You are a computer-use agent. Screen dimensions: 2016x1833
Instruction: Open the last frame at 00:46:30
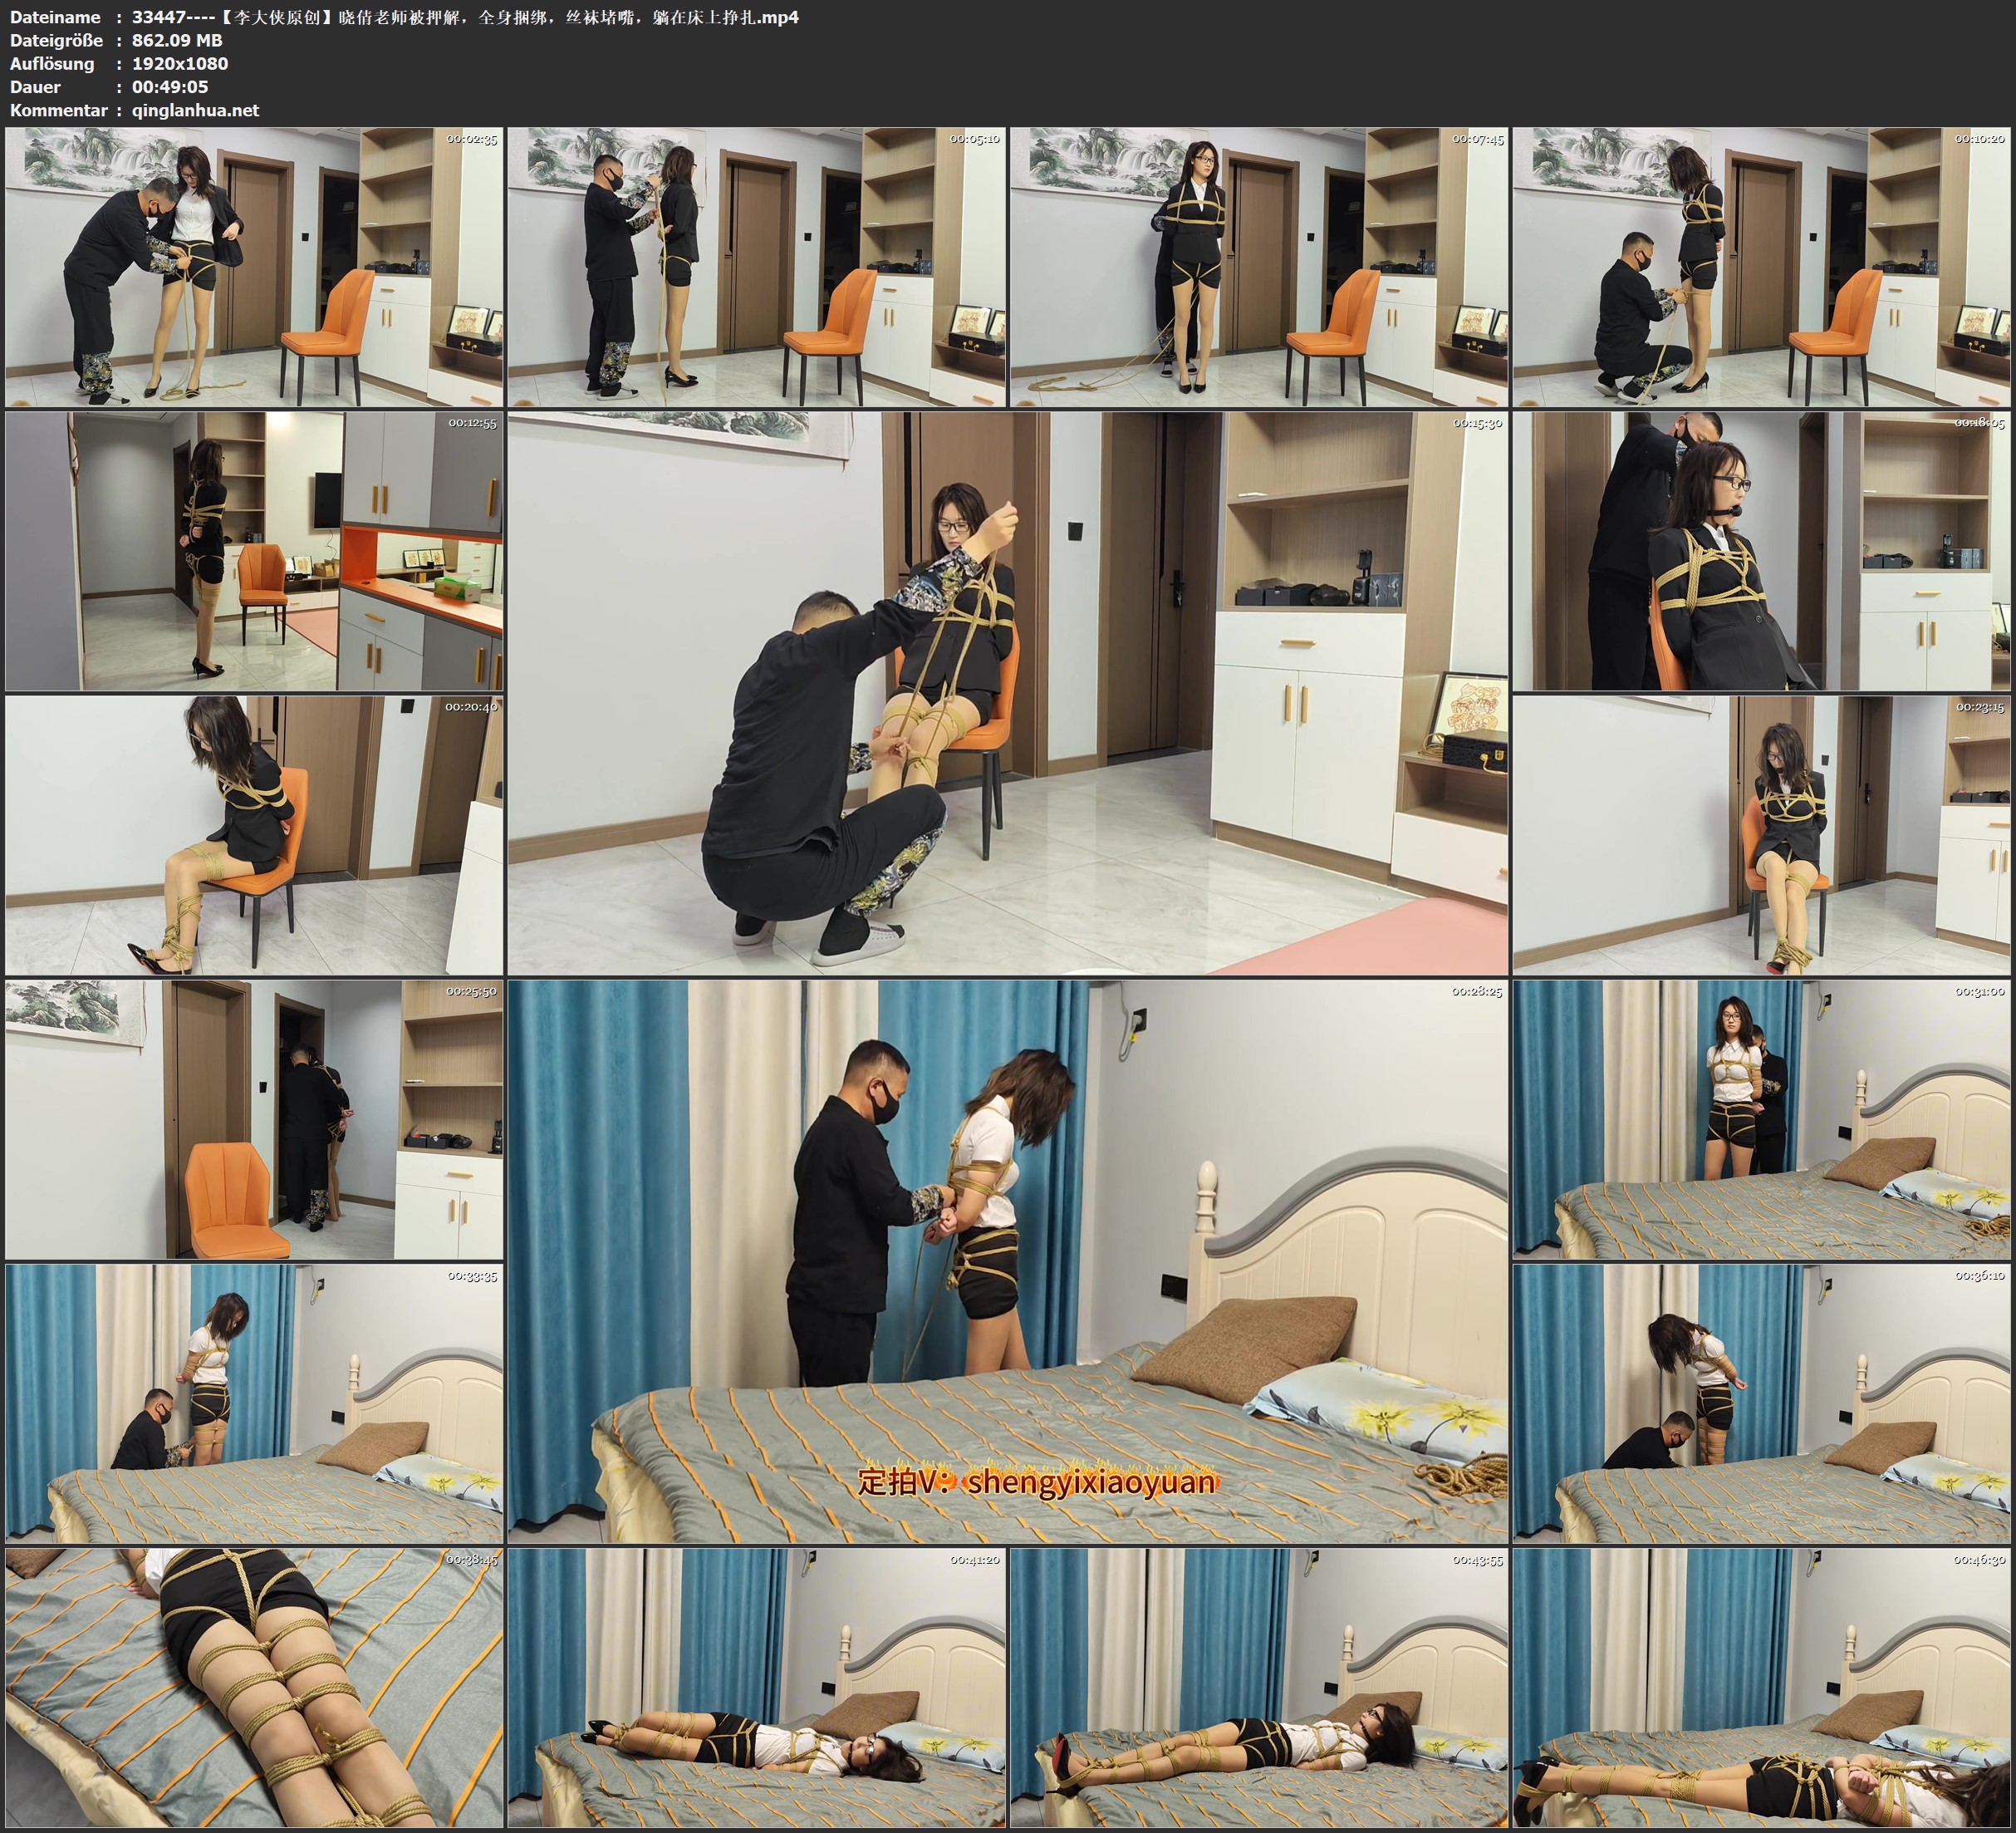pos(1761,1687)
